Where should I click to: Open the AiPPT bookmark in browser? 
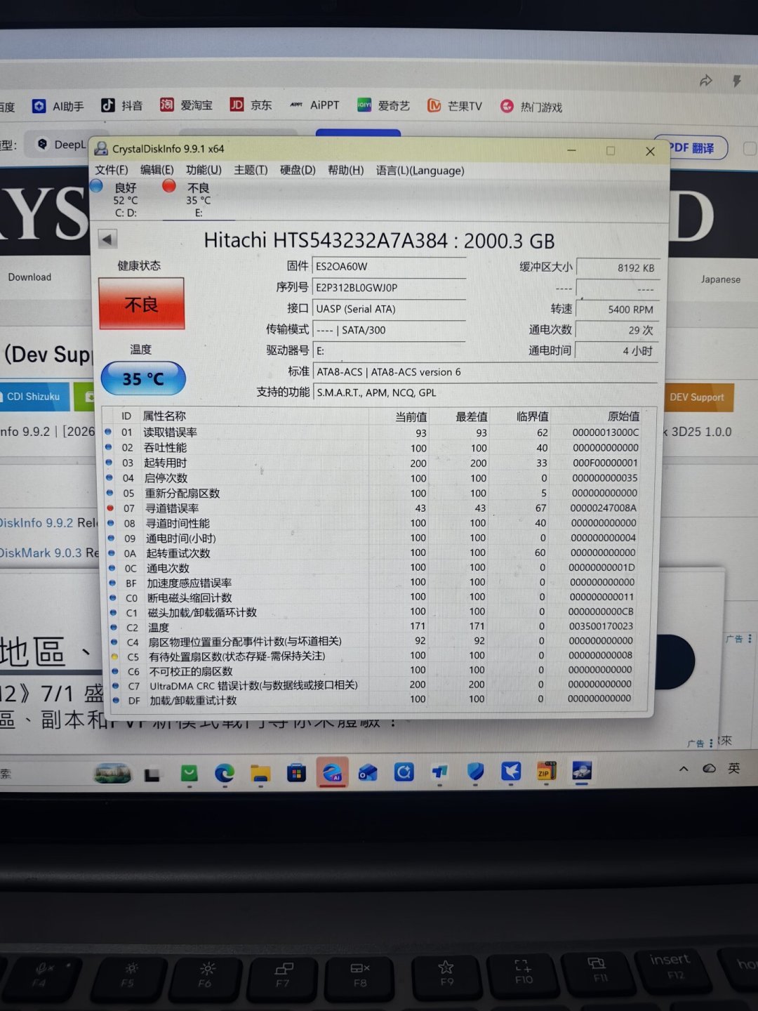click(x=314, y=105)
